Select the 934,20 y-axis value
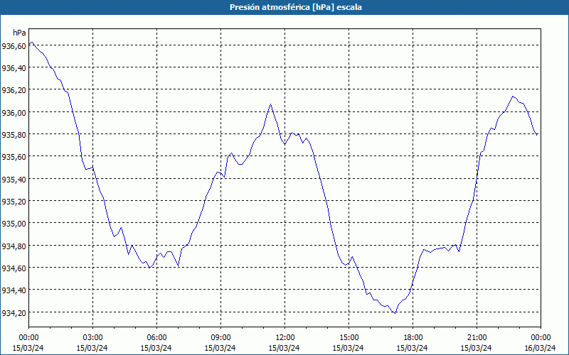Screen dimensions: 569x355 pos(14,312)
